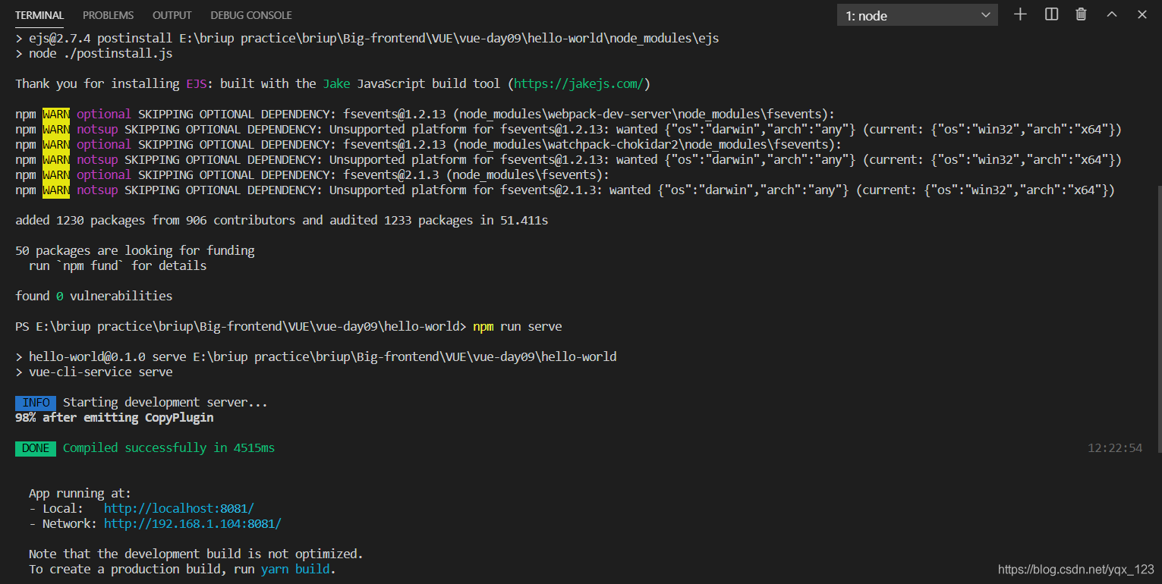1162x584 pixels.
Task: Kill terminal with trash can icon
Action: pyautogui.click(x=1082, y=14)
